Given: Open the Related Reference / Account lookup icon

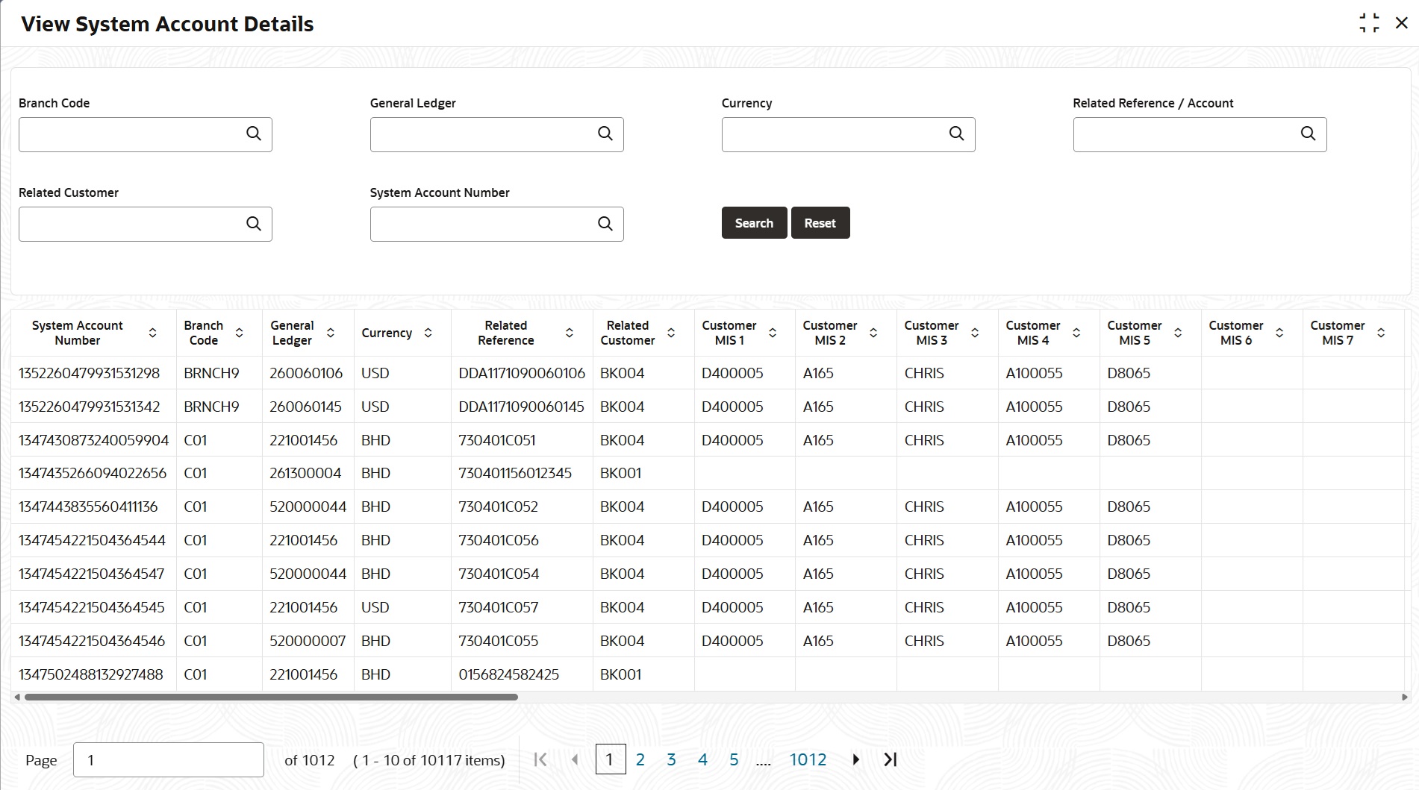Looking at the screenshot, I should coord(1309,134).
